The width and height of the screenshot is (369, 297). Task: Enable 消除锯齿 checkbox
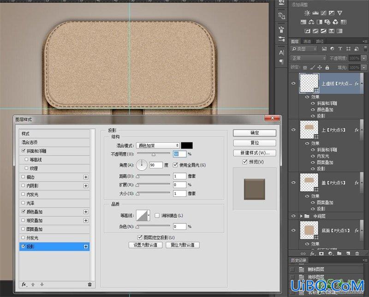click(x=157, y=215)
